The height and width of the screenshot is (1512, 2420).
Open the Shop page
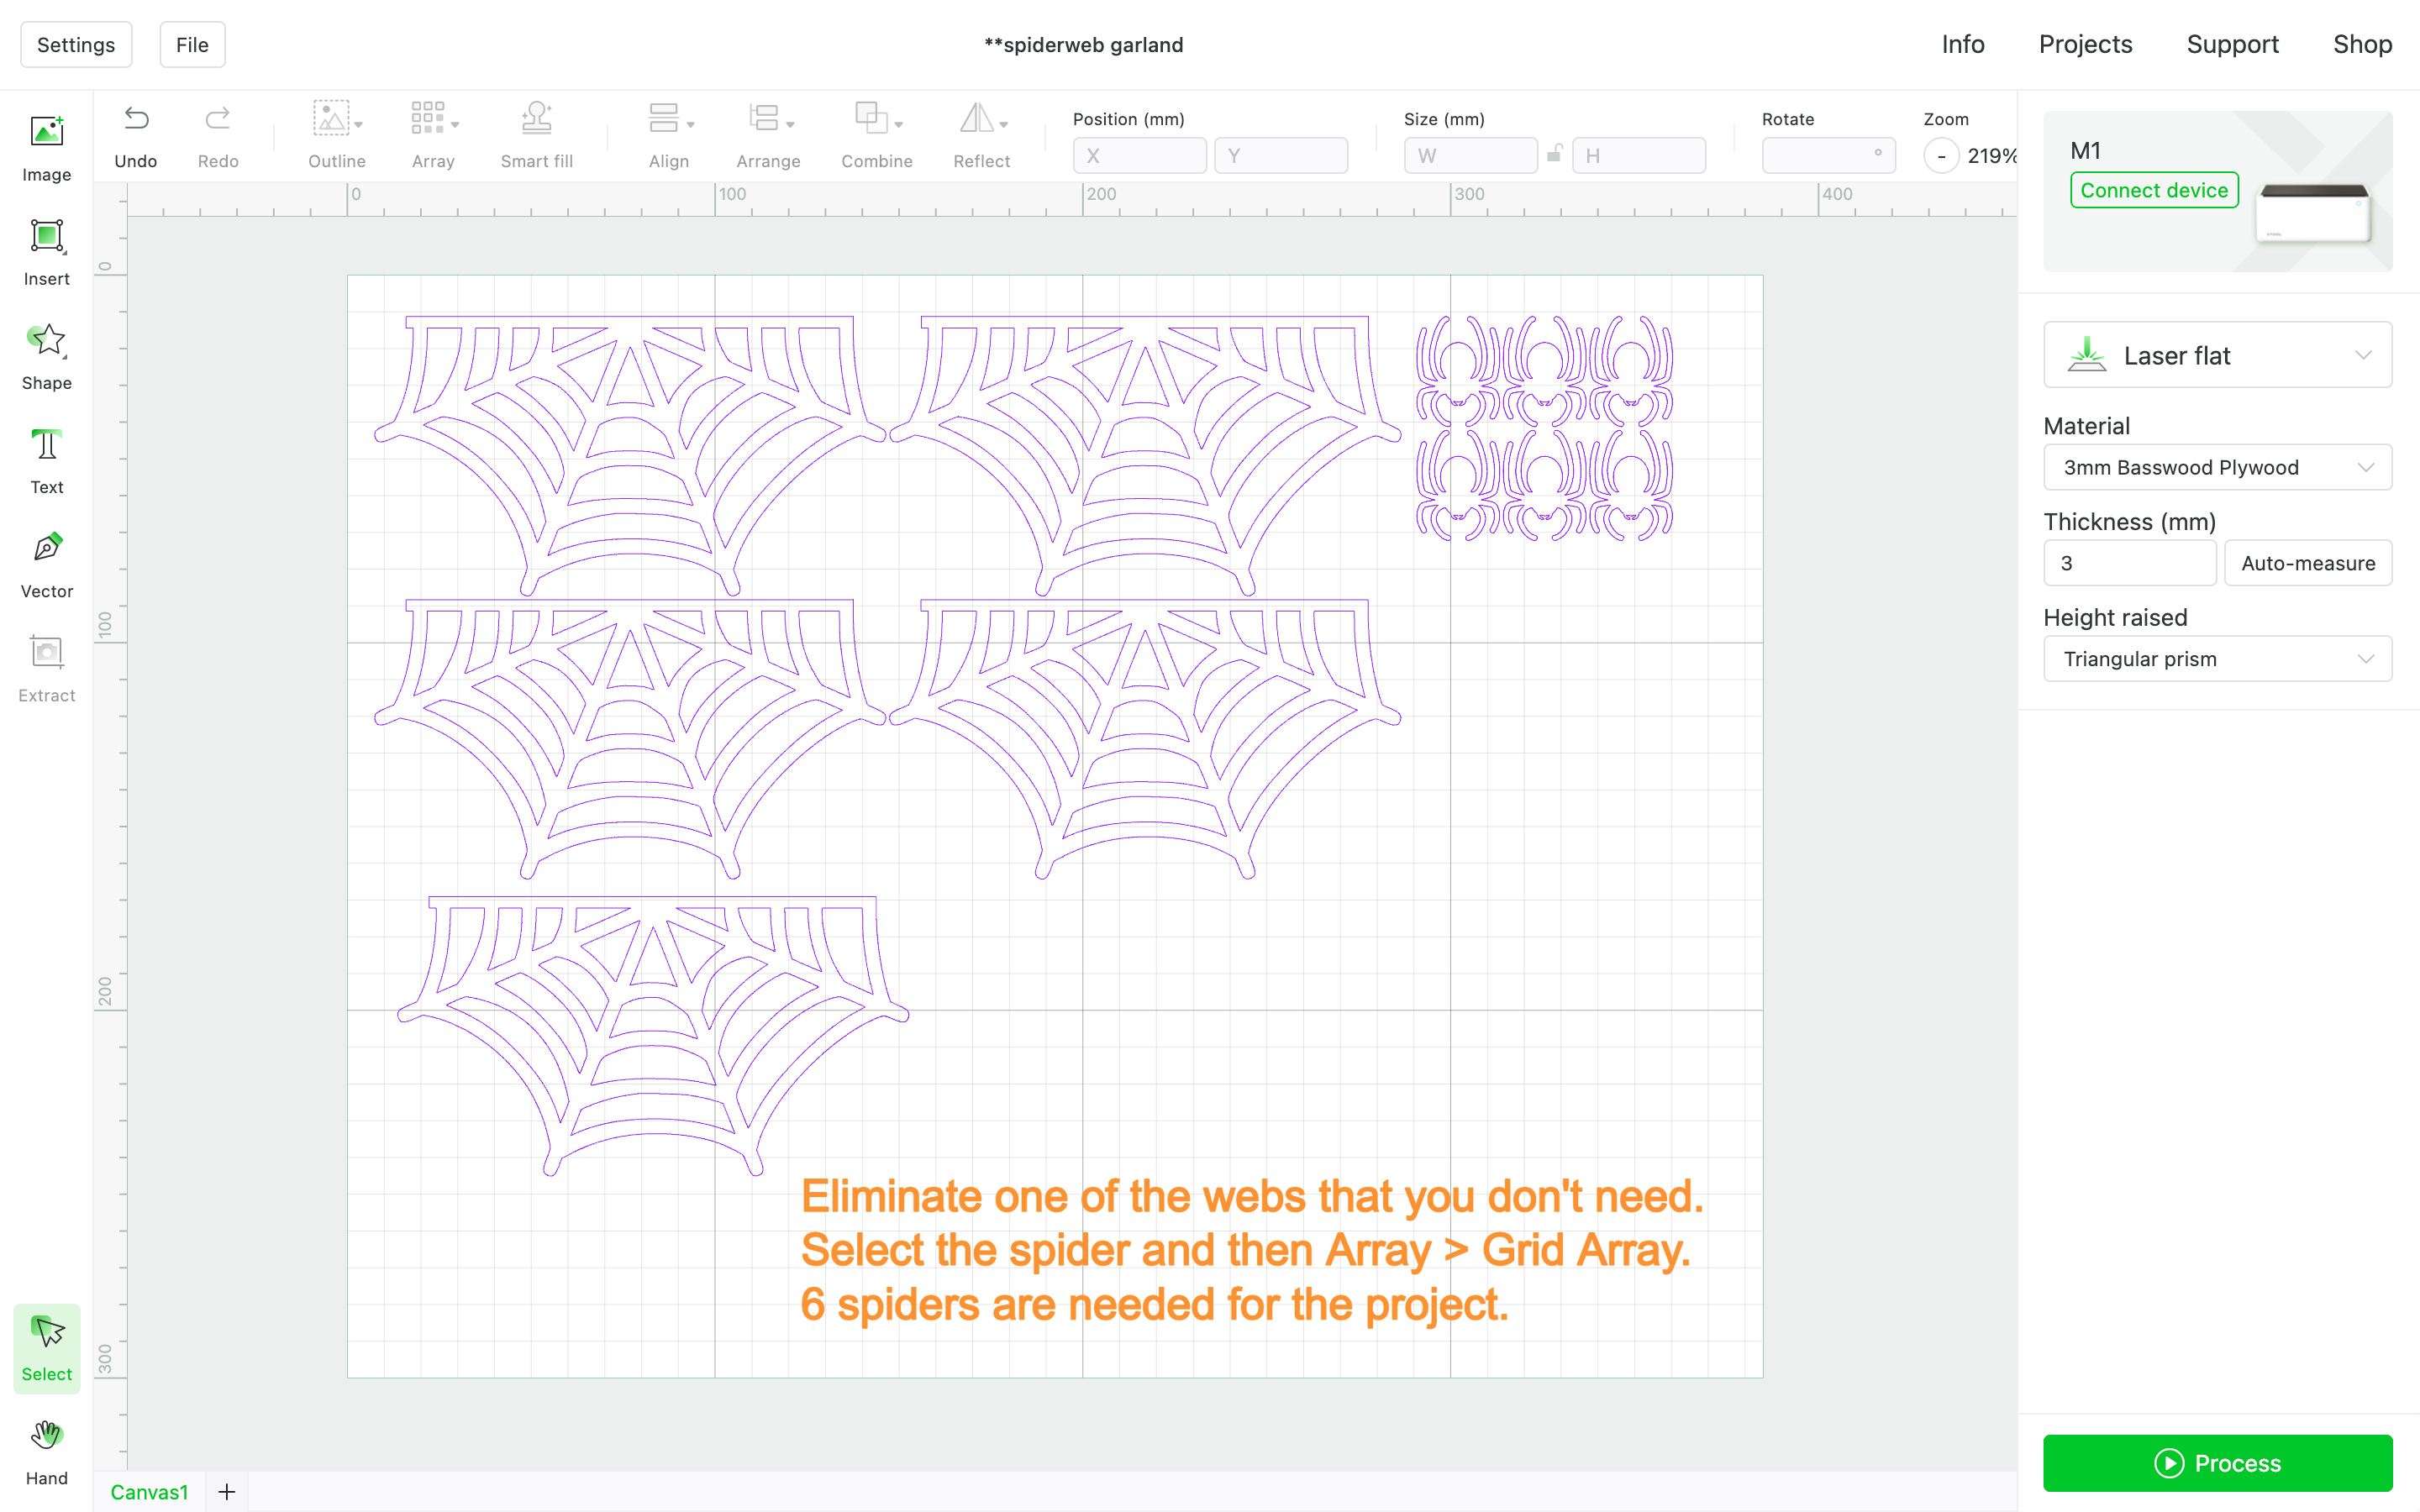pos(2362,44)
